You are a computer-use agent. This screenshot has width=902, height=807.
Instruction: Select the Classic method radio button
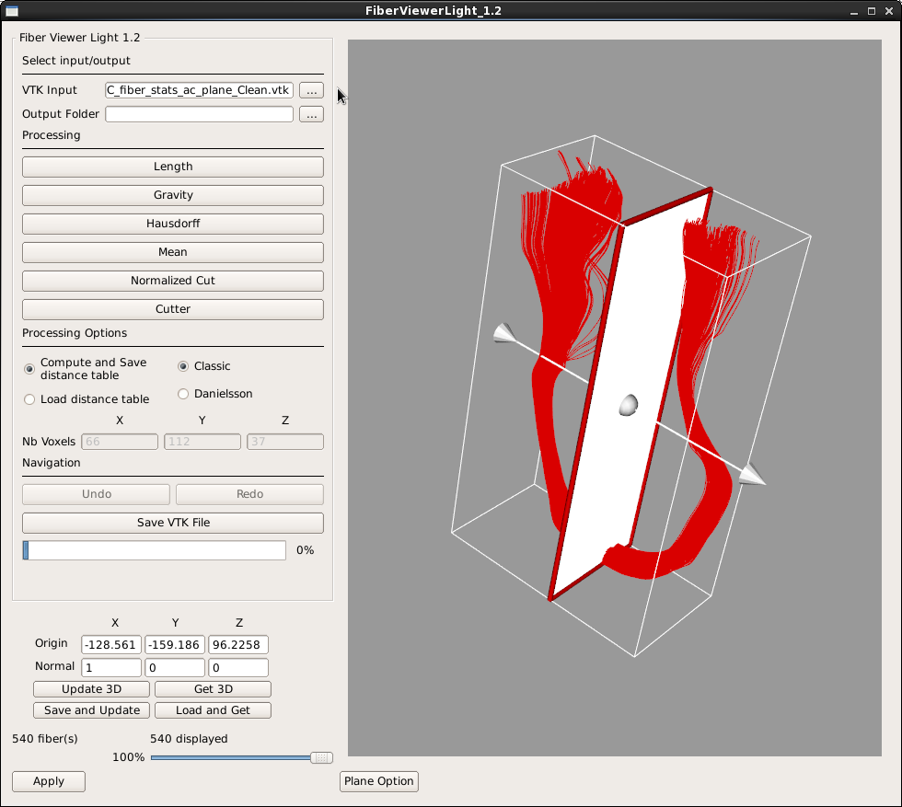pyautogui.click(x=184, y=366)
